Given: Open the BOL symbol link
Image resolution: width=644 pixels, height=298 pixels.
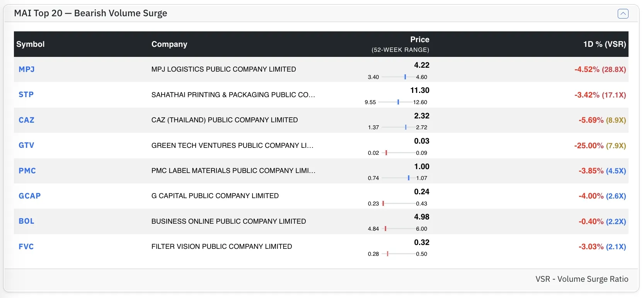Looking at the screenshot, I should (x=27, y=221).
